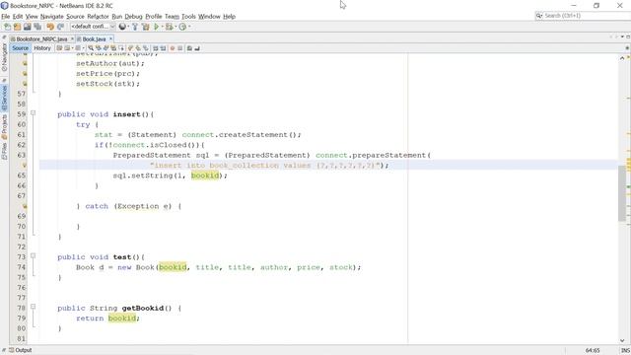
Task: Collapse the insert() method code fold
Action: (x=33, y=113)
